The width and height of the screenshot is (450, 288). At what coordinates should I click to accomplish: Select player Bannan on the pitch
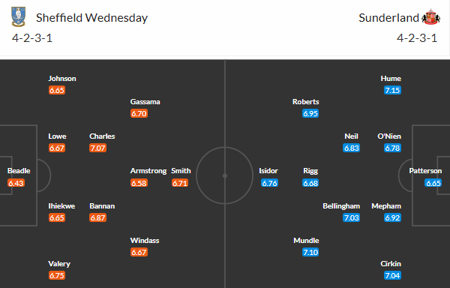(102, 206)
